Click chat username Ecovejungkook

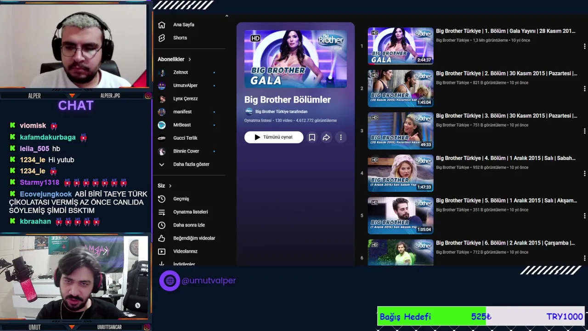coord(46,194)
